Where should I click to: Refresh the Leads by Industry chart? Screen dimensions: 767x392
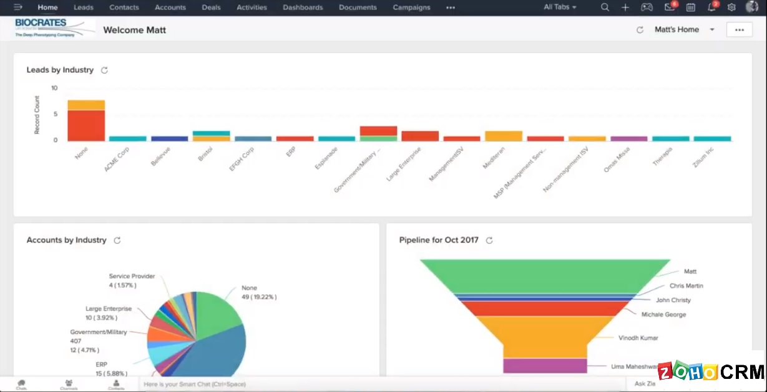coord(104,70)
